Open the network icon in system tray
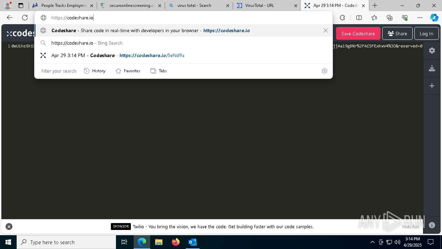This screenshot has width=442, height=249. [389, 242]
